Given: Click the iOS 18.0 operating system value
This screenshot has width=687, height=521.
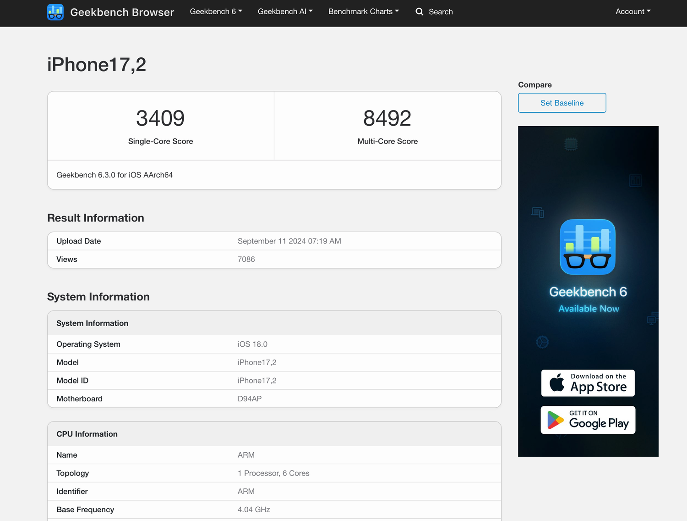Looking at the screenshot, I should (x=252, y=344).
